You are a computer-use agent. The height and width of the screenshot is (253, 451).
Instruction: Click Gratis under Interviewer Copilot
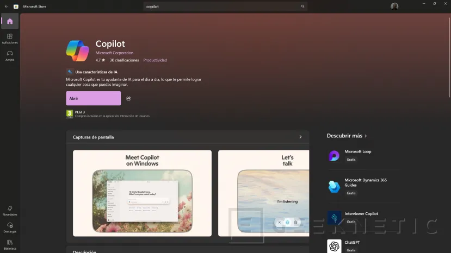click(351, 222)
